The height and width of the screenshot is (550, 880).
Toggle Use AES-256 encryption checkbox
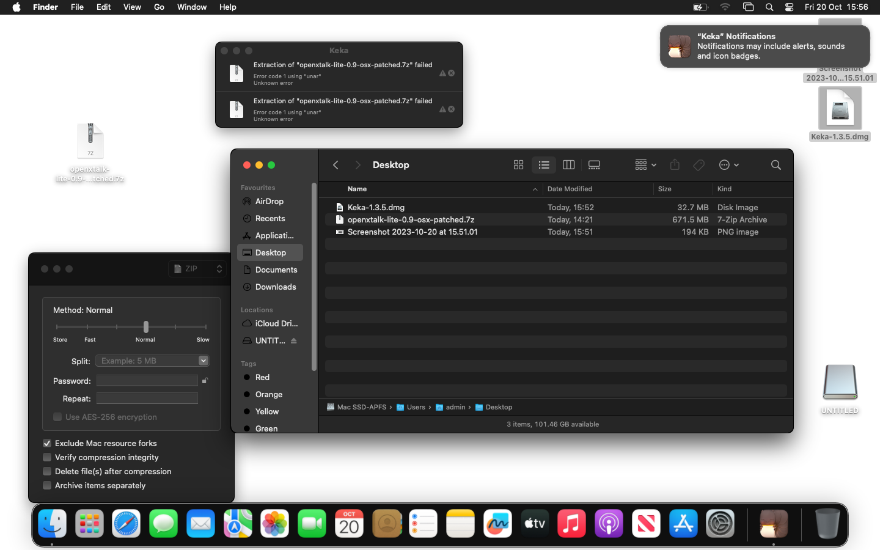pyautogui.click(x=57, y=417)
